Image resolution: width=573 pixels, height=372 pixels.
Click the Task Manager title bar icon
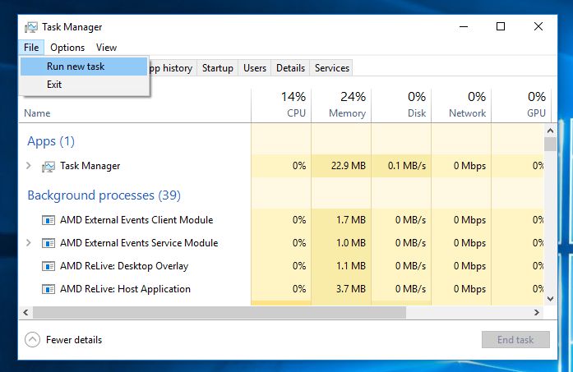pos(30,26)
